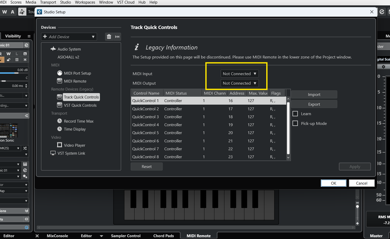The image size is (390, 239).
Task: Open the Add Device dropdown
Action: click(x=69, y=37)
